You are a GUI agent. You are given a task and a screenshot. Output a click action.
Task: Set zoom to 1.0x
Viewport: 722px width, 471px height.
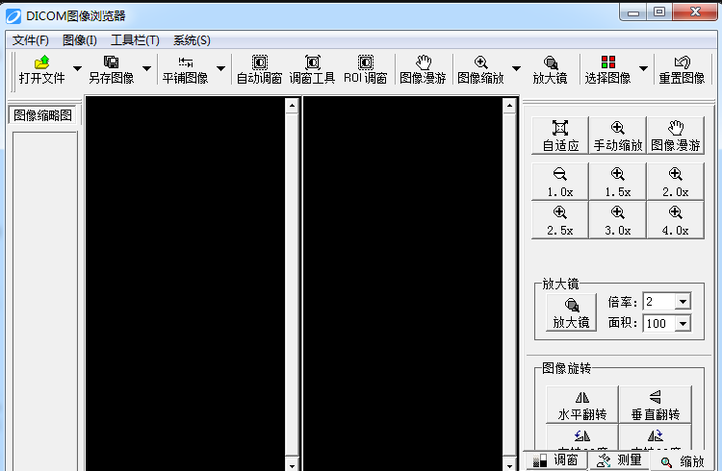560,182
